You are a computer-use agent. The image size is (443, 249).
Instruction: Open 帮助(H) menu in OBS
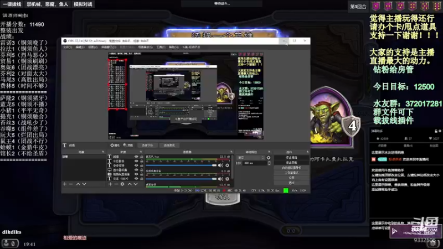pyautogui.click(x=174, y=47)
